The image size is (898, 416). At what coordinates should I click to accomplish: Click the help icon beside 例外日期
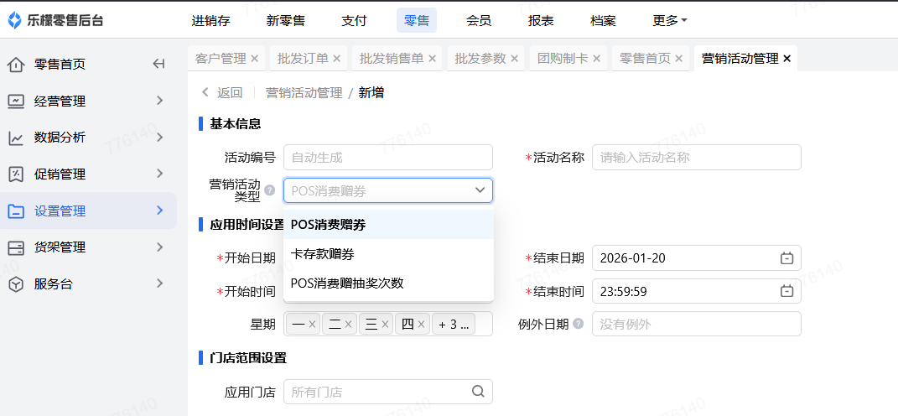pyautogui.click(x=578, y=324)
